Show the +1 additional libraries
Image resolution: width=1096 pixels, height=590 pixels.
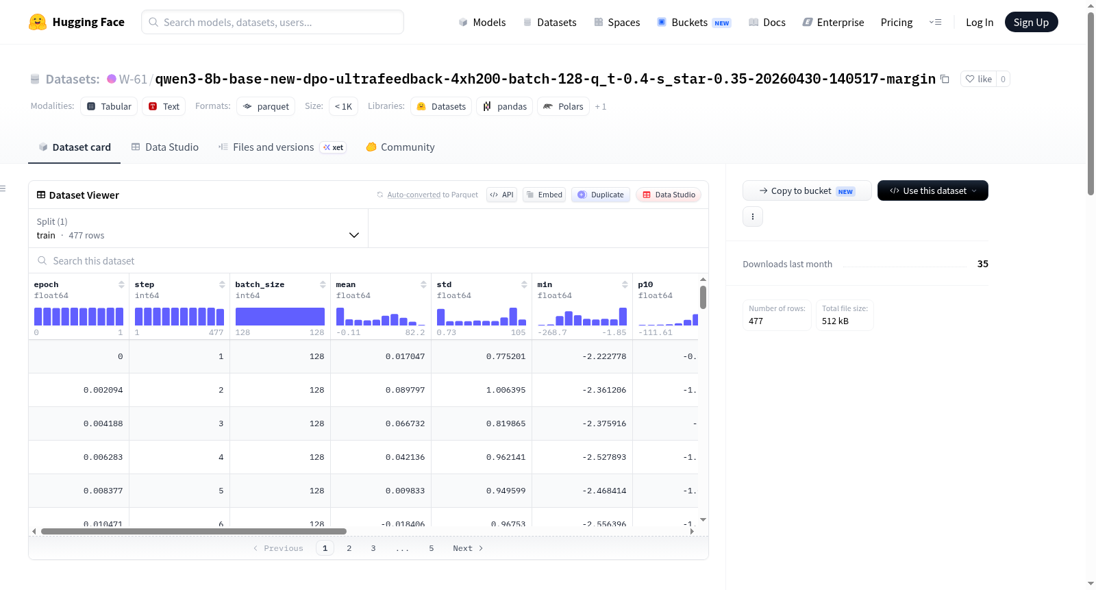pos(601,106)
